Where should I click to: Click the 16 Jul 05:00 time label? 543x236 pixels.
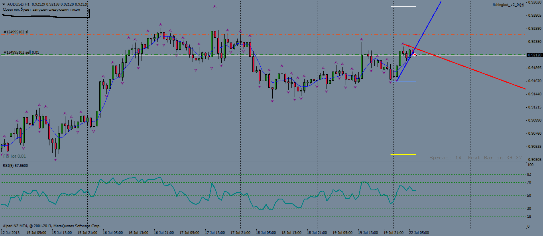[x=113, y=232]
